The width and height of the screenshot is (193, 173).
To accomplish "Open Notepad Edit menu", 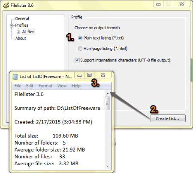I will (30, 86).
